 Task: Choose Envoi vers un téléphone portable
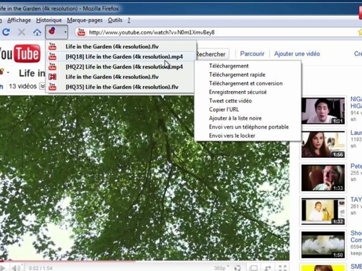pyautogui.click(x=248, y=127)
